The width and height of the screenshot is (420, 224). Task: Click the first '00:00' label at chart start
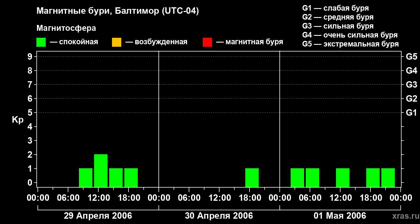click(38, 198)
